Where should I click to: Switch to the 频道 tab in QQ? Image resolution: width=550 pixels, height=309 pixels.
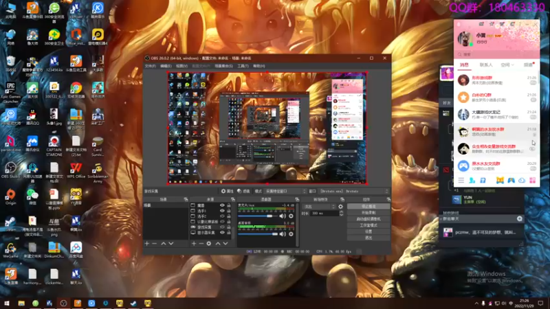(x=528, y=65)
